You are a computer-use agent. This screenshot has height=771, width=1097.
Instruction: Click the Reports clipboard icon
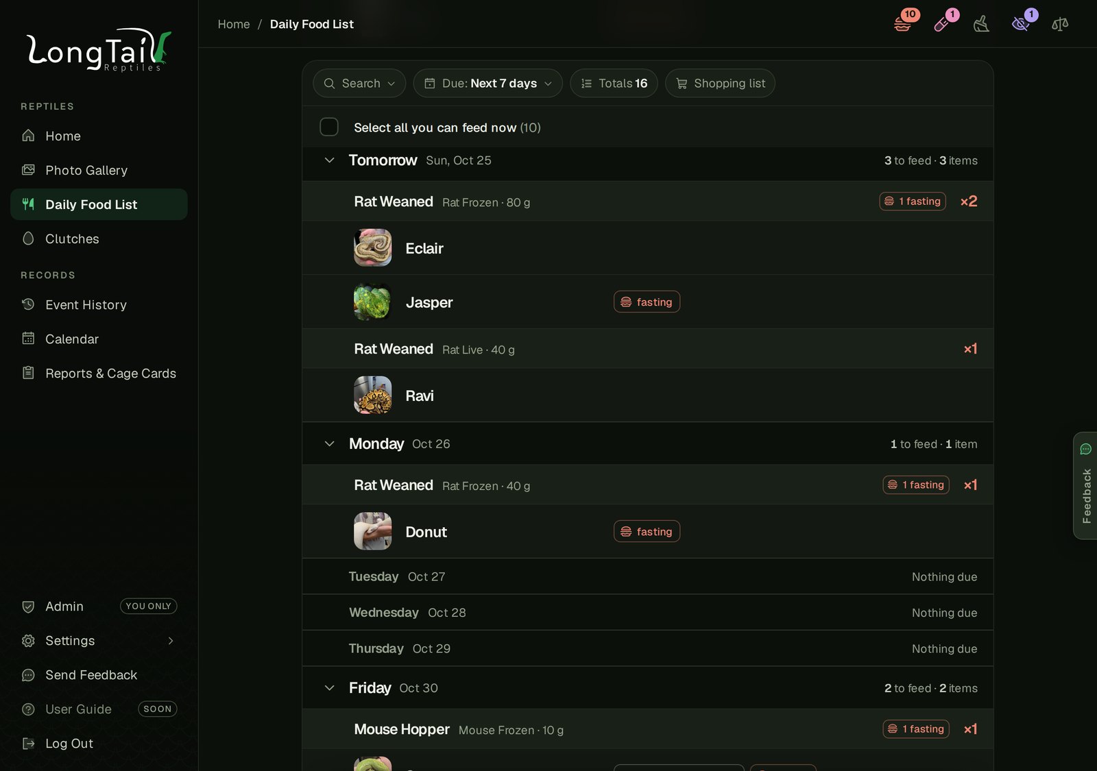point(28,373)
